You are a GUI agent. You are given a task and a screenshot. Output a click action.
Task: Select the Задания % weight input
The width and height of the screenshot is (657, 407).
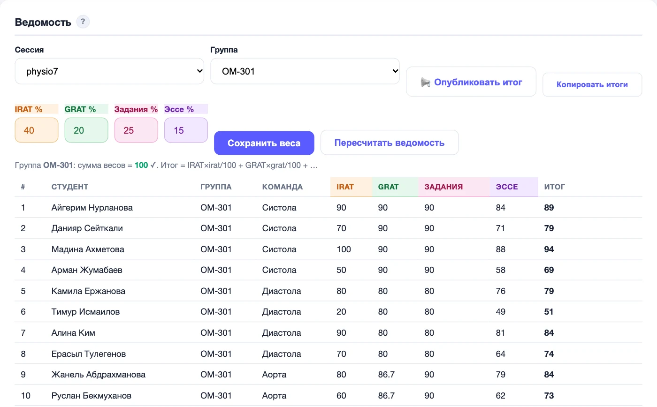[136, 130]
